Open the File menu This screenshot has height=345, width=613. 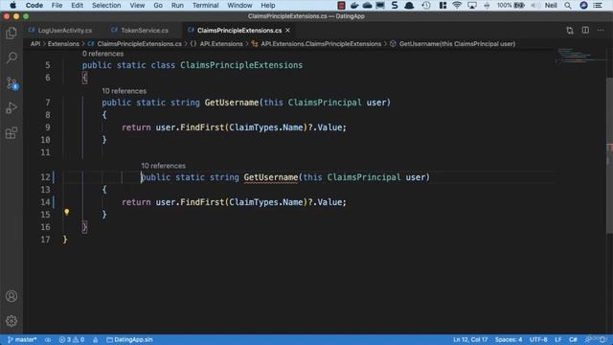click(x=57, y=5)
